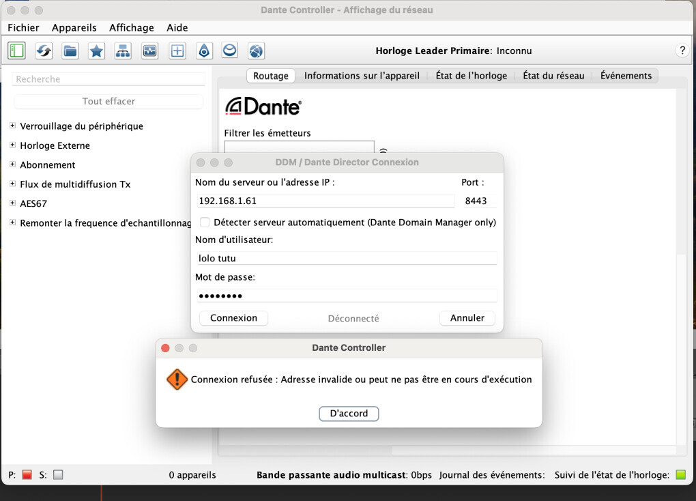
Task: Click the 0 appareils status text
Action: click(x=192, y=475)
